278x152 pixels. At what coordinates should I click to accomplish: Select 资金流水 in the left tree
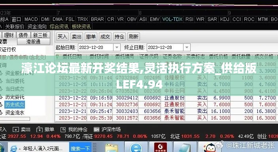15,113
